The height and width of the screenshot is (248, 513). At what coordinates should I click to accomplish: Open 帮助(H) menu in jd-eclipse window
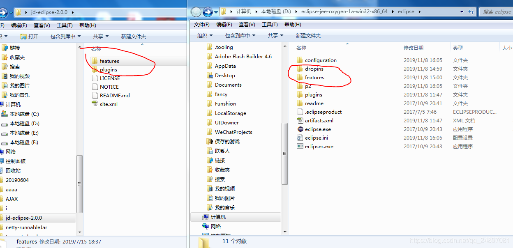pyautogui.click(x=88, y=25)
